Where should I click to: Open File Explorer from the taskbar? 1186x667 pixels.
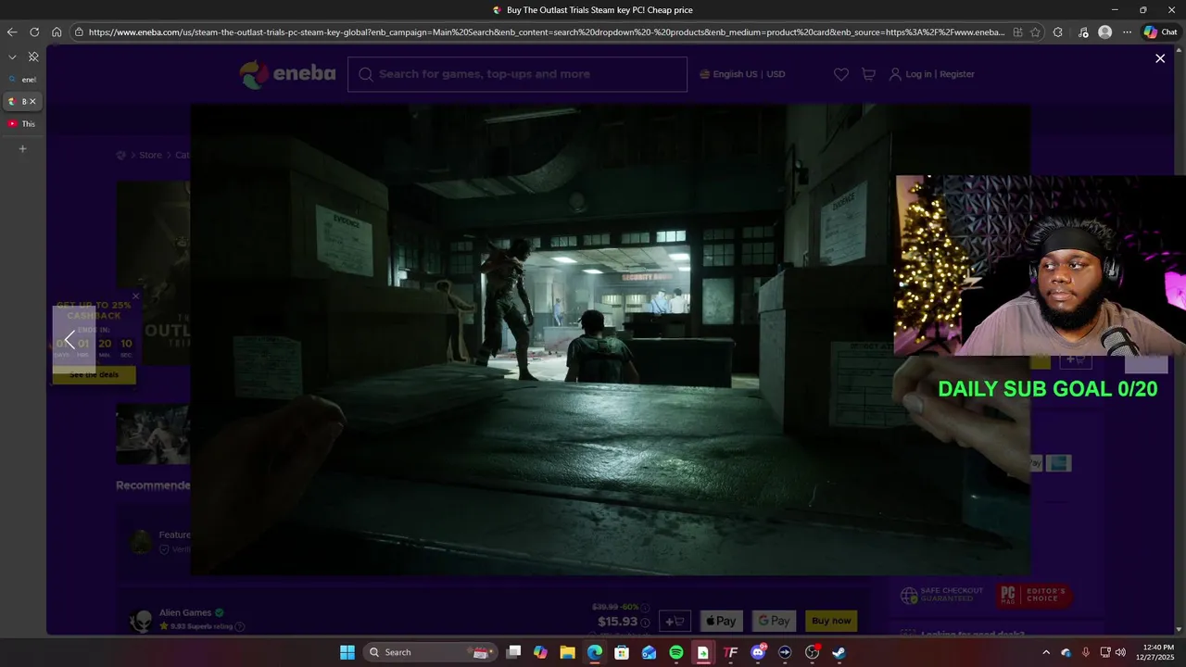[x=567, y=652]
